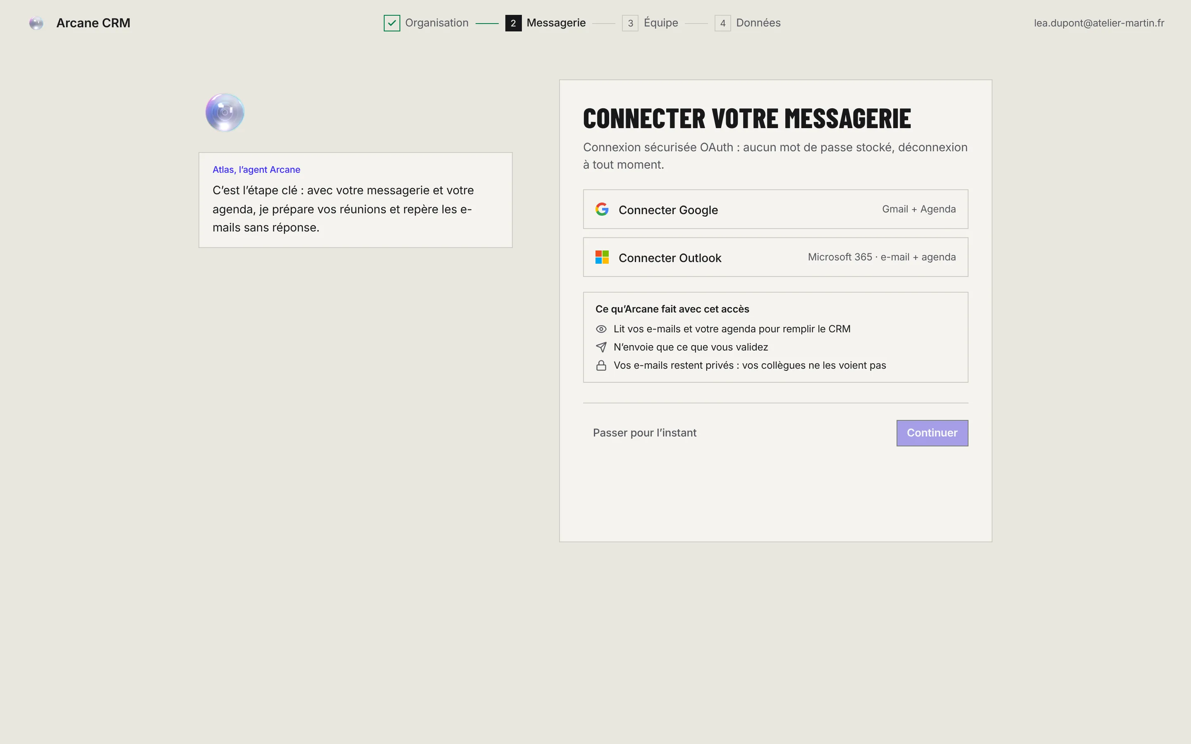Open the Données step
Image resolution: width=1191 pixels, height=744 pixels.
coord(748,23)
